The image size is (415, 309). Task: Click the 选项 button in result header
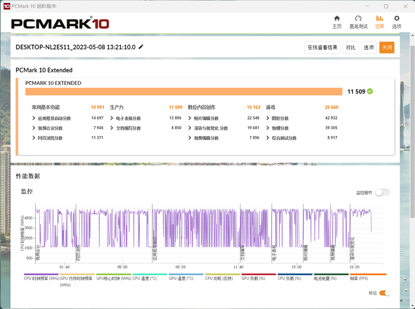(x=368, y=47)
